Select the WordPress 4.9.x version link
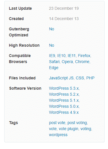This screenshot has width=108, height=149. coord(64,112)
